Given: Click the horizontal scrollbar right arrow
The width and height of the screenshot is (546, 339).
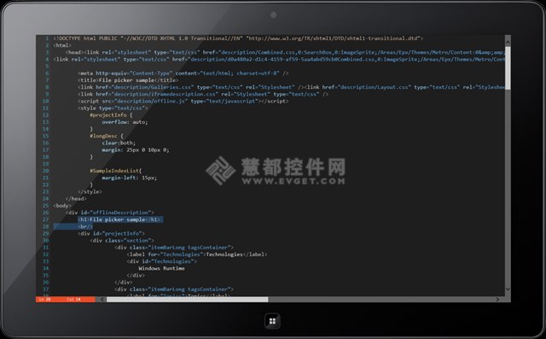Looking at the screenshot, I should [x=497, y=299].
